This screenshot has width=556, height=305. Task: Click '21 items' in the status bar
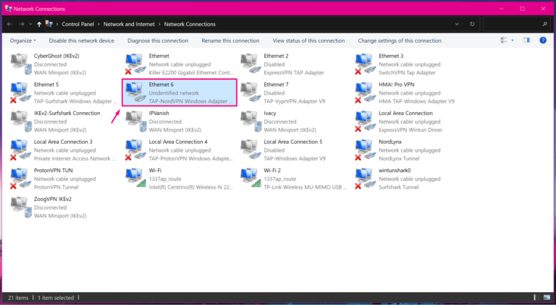click(x=18, y=298)
